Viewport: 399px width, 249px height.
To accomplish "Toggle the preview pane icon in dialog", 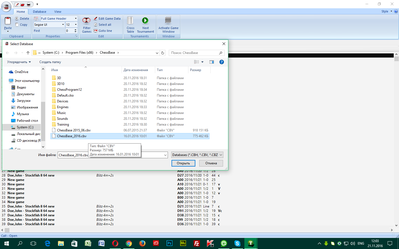I will (x=212, y=62).
